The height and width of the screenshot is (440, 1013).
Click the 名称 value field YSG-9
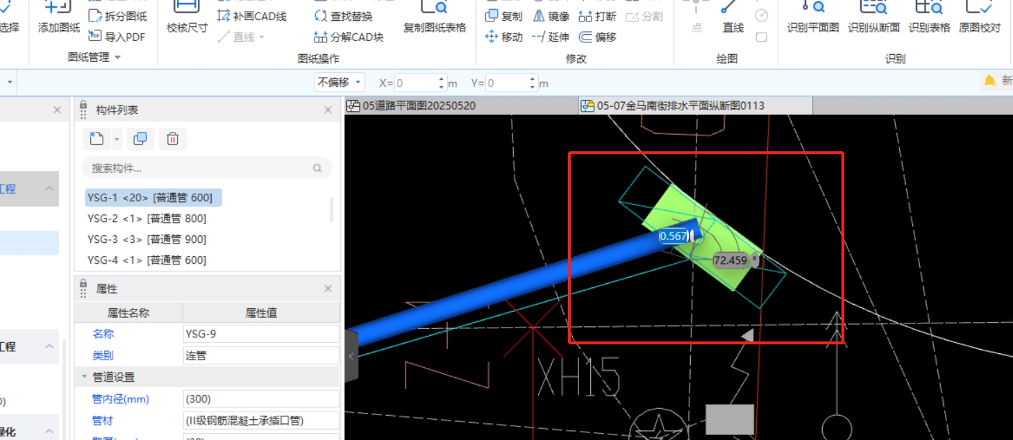pyautogui.click(x=261, y=334)
